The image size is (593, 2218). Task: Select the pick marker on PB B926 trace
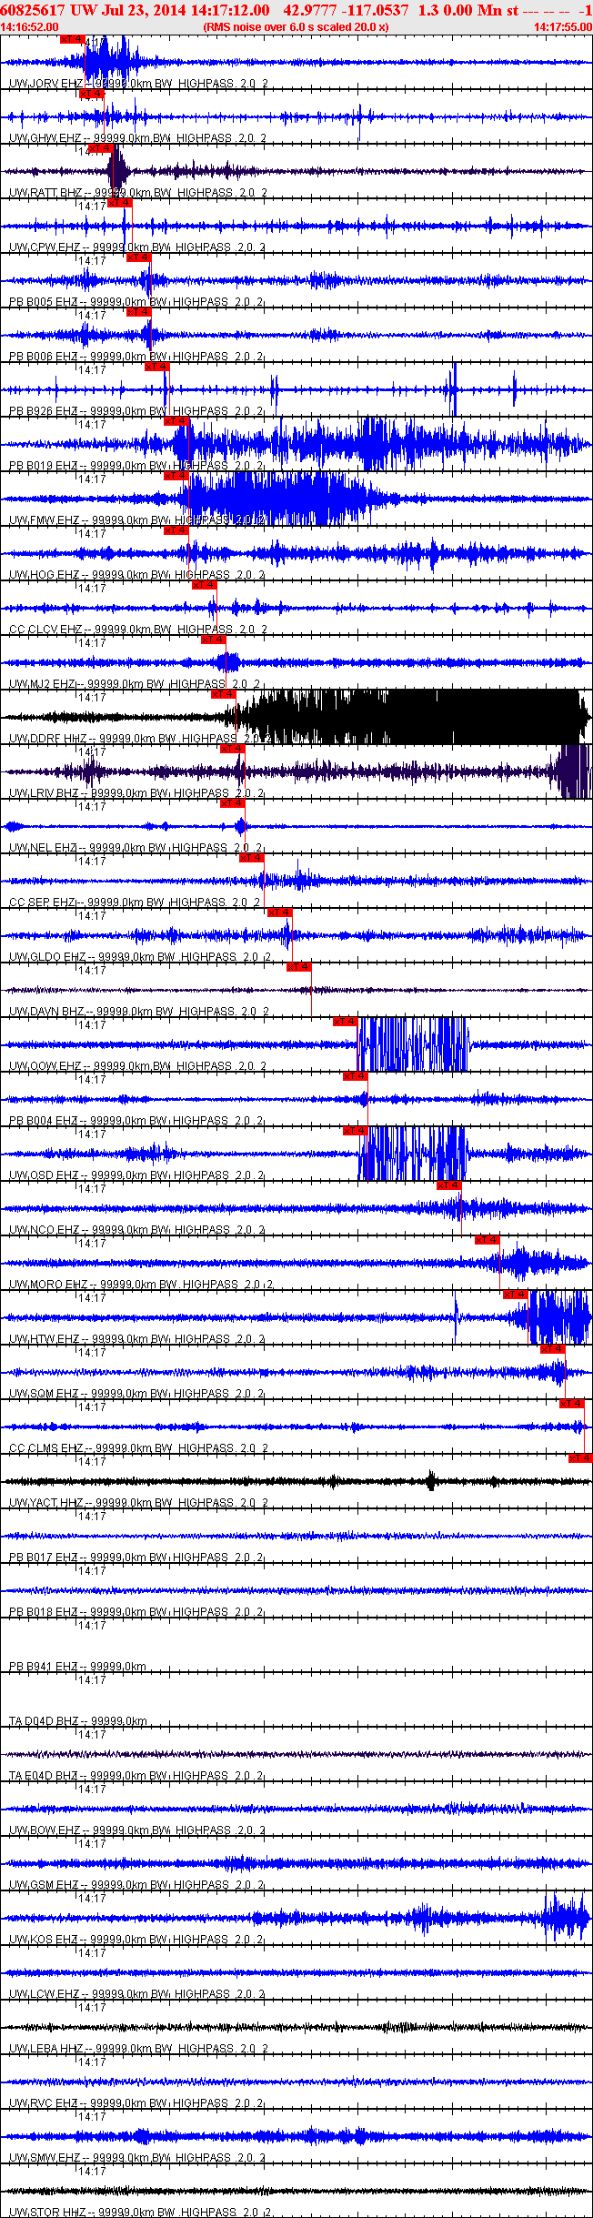156,367
